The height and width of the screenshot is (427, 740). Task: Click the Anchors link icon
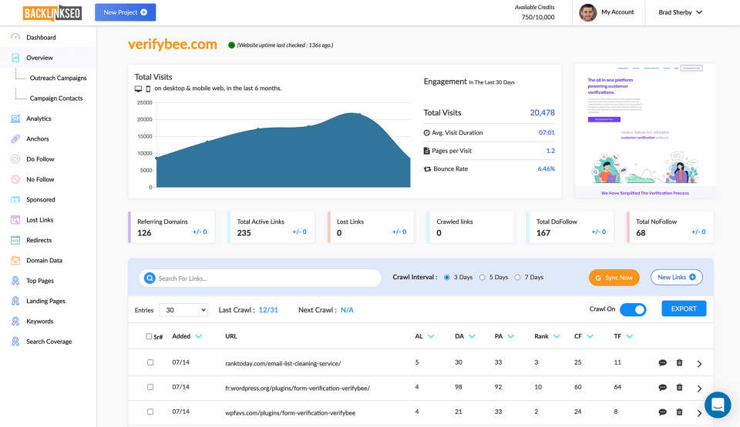pos(15,138)
